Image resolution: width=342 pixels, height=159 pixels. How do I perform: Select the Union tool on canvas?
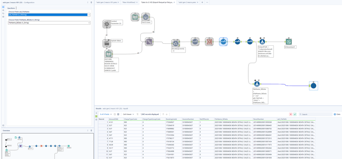pos(149,42)
